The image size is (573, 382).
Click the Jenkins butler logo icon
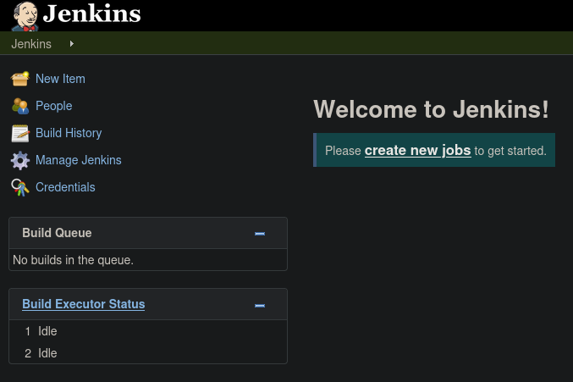coord(25,16)
